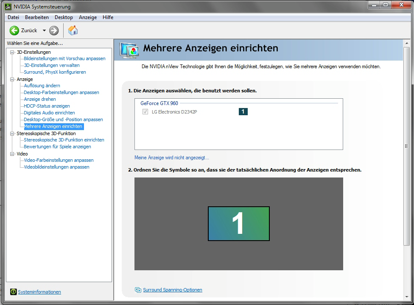The image size is (414, 305).
Task: Maximize the NVIDIA Systemsteuerung window
Action: coord(386,5)
